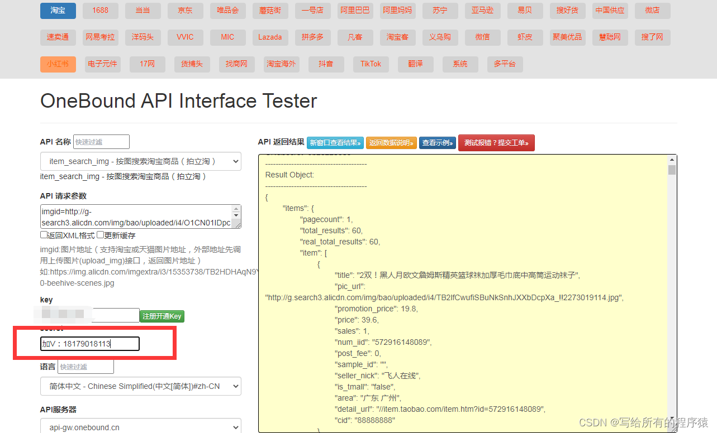Select the 网易考拉 tab
This screenshot has width=717, height=433.
click(x=101, y=37)
